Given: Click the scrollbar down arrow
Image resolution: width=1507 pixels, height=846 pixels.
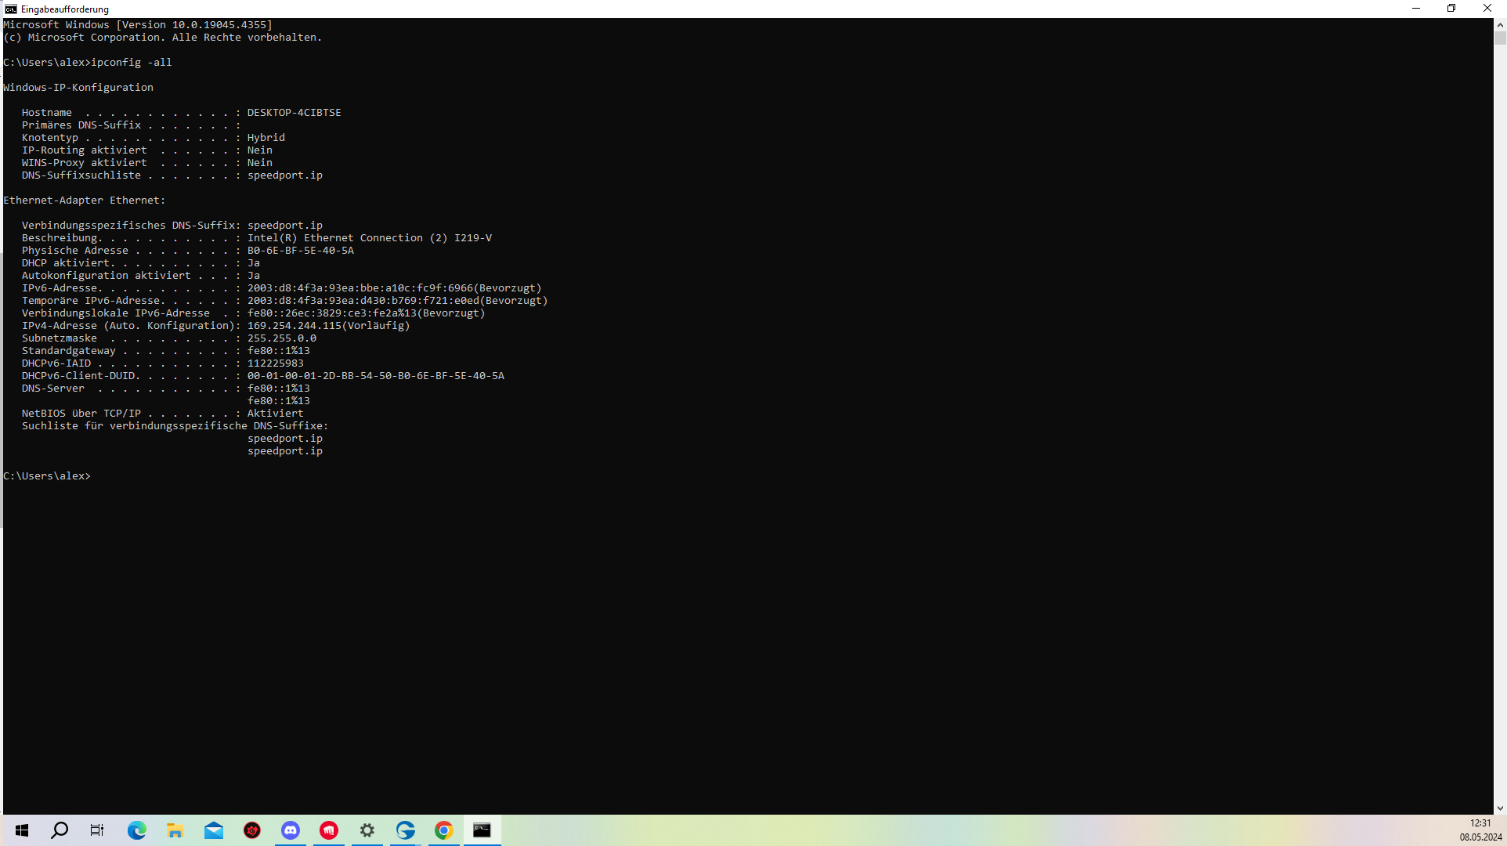Looking at the screenshot, I should click(x=1500, y=808).
